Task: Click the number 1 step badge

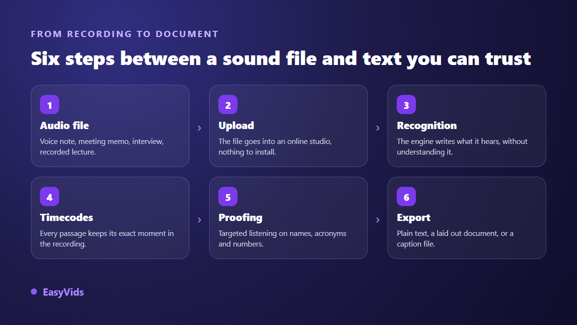Action: click(50, 104)
